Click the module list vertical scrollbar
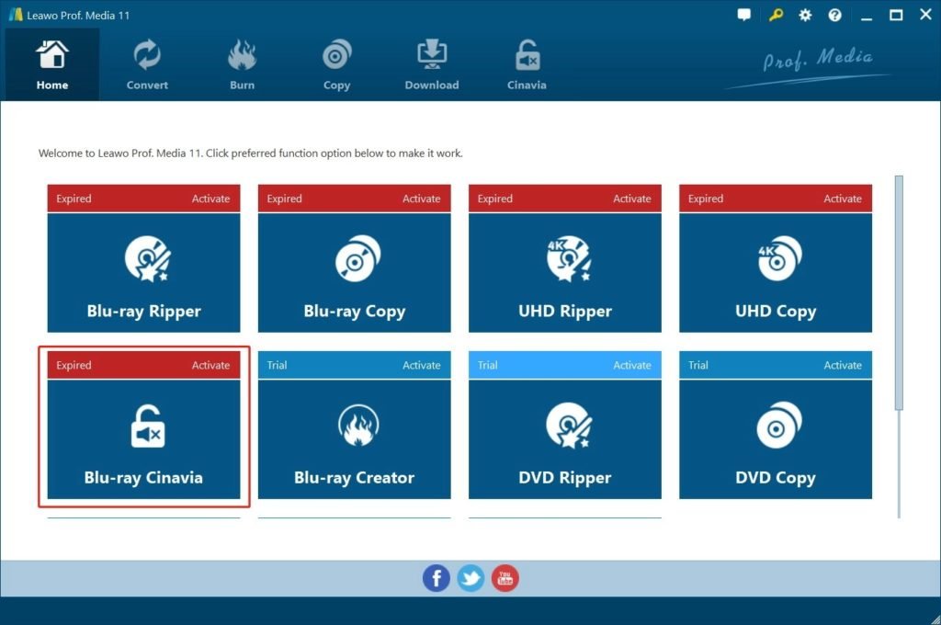This screenshot has width=941, height=625. 899,293
